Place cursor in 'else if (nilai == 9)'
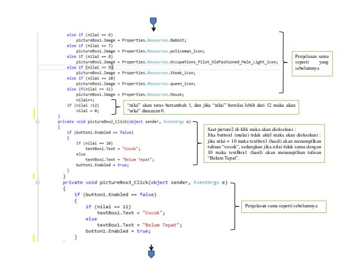This screenshot has width=358, height=277. tap(90, 67)
